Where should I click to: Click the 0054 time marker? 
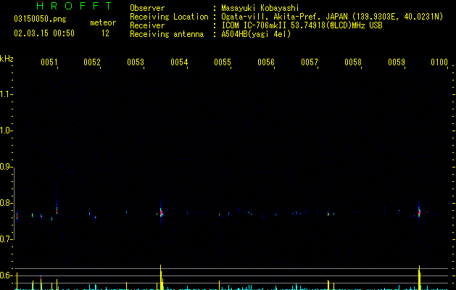point(179,62)
